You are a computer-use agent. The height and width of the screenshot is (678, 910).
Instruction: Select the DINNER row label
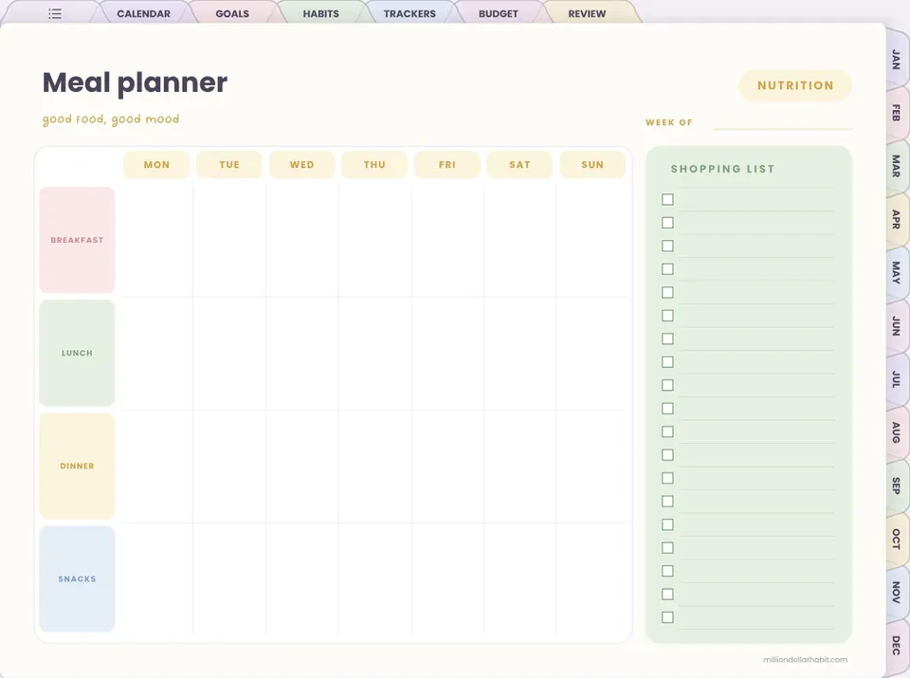77,467
